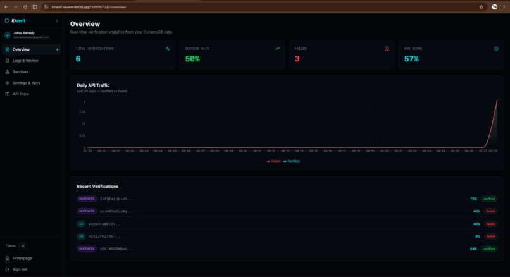
Task: Click the 94% score value
Action: [473, 249]
